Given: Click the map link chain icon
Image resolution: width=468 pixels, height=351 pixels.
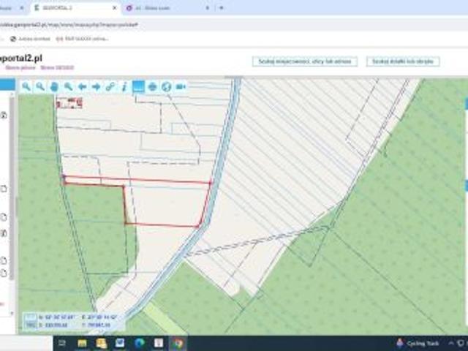Looking at the screenshot, I should click(x=110, y=86).
